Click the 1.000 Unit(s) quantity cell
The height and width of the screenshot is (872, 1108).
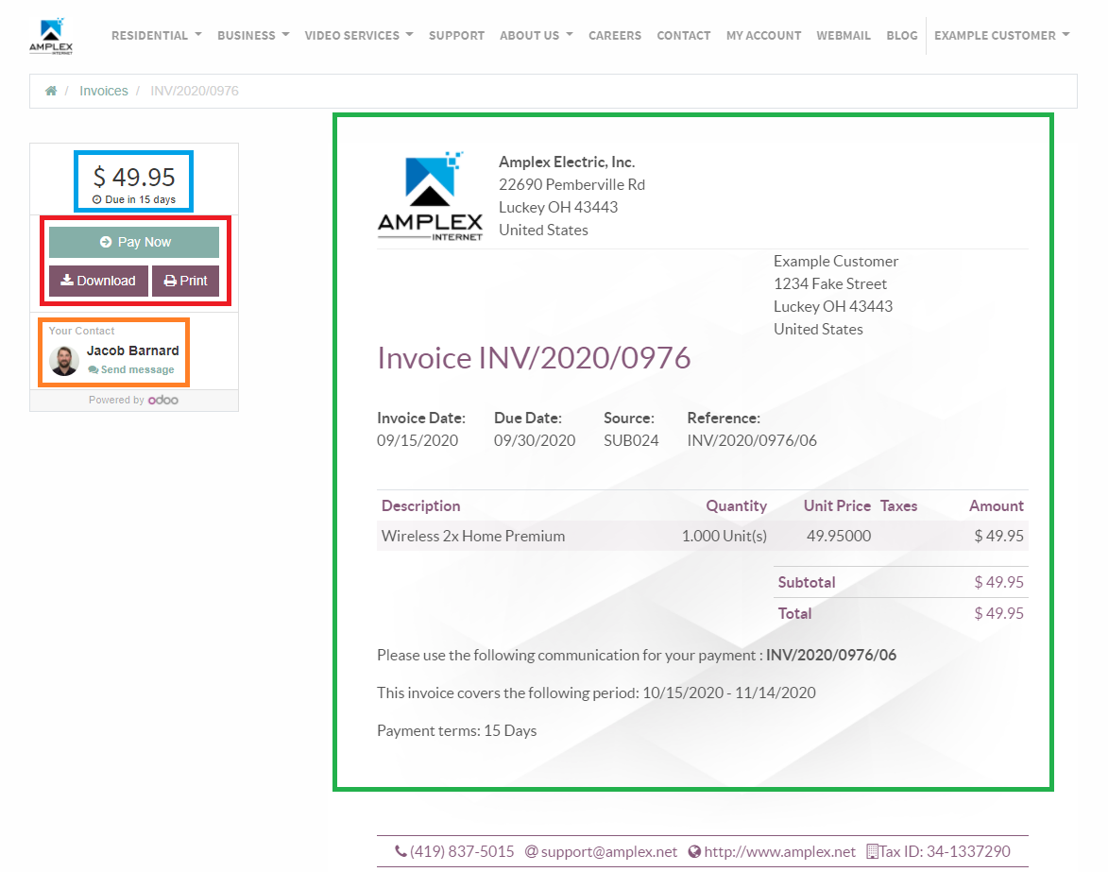(724, 537)
